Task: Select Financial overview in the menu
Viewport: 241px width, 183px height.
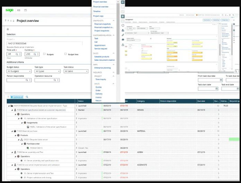Action: [101, 7]
